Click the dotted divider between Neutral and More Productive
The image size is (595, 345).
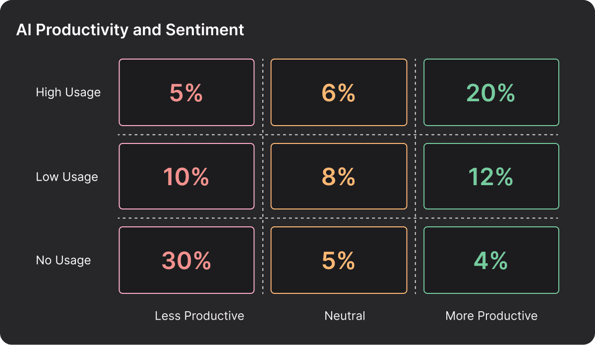(x=416, y=176)
